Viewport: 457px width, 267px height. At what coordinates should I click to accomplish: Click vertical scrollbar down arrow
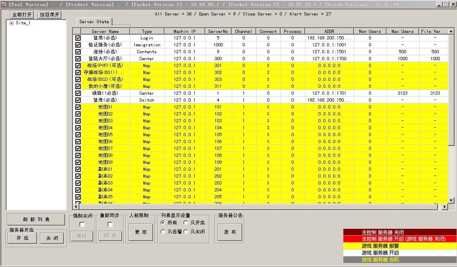[451, 200]
